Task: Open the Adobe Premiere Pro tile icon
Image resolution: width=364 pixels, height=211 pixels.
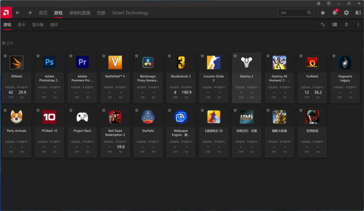Action: click(x=82, y=63)
